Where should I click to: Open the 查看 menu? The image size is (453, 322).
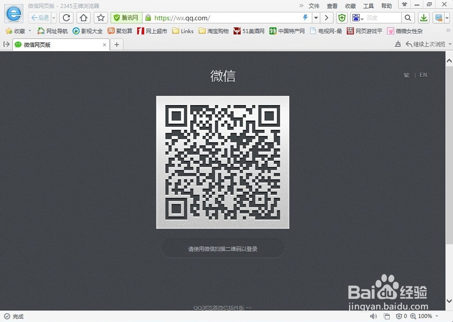coord(332,6)
